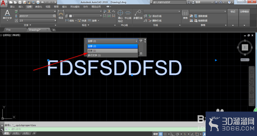Click the Save As icon
This screenshot has height=136, width=257.
24,2
